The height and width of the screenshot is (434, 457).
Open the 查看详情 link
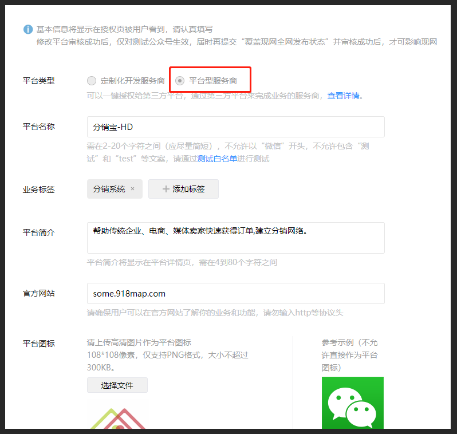coord(343,96)
